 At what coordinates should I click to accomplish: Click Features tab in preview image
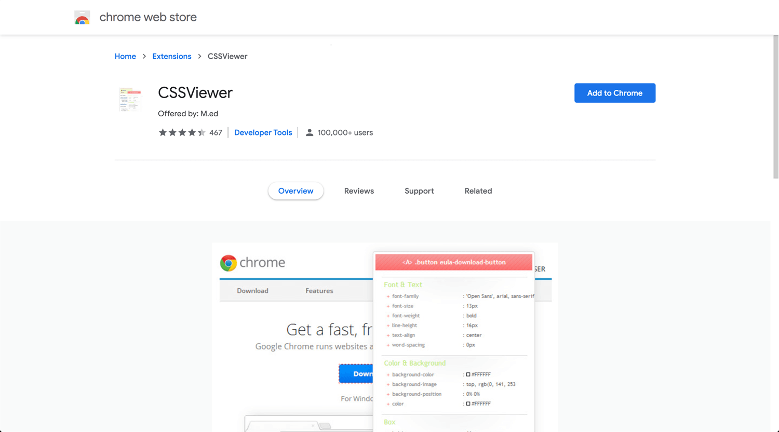[319, 291]
